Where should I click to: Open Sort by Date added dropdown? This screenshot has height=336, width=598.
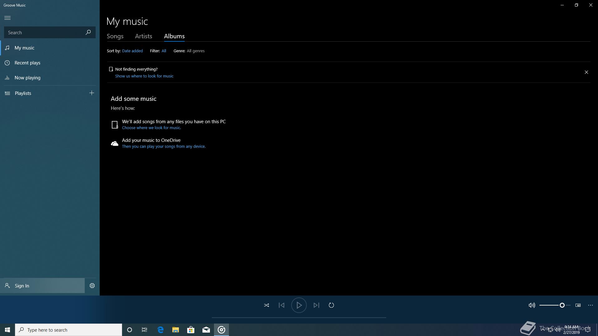click(x=132, y=51)
